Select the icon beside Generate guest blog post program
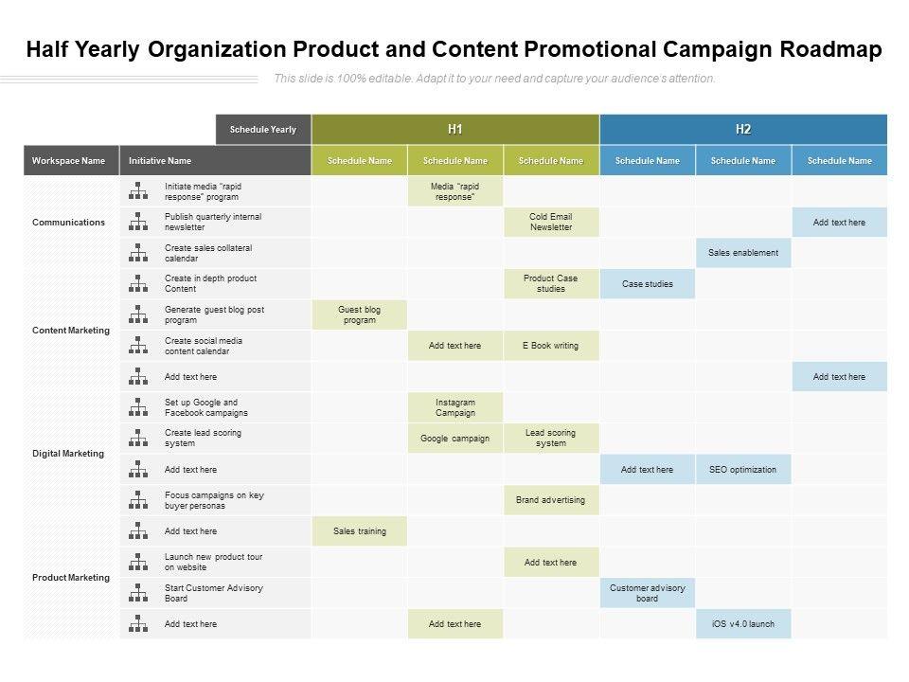This screenshot has width=909, height=682. (x=139, y=314)
